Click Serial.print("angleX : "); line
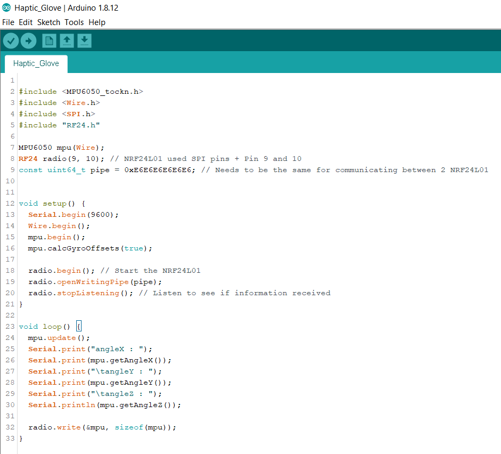The image size is (501, 454). point(90,349)
